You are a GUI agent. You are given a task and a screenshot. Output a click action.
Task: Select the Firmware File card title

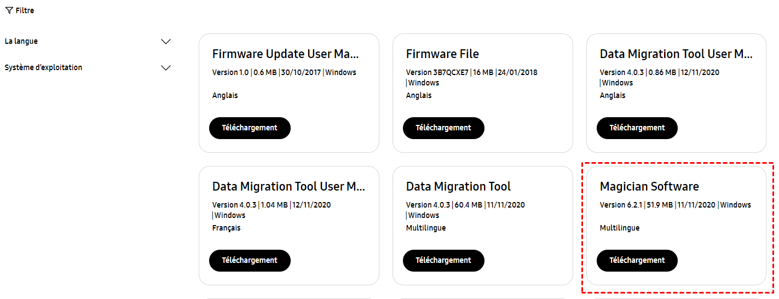click(442, 54)
